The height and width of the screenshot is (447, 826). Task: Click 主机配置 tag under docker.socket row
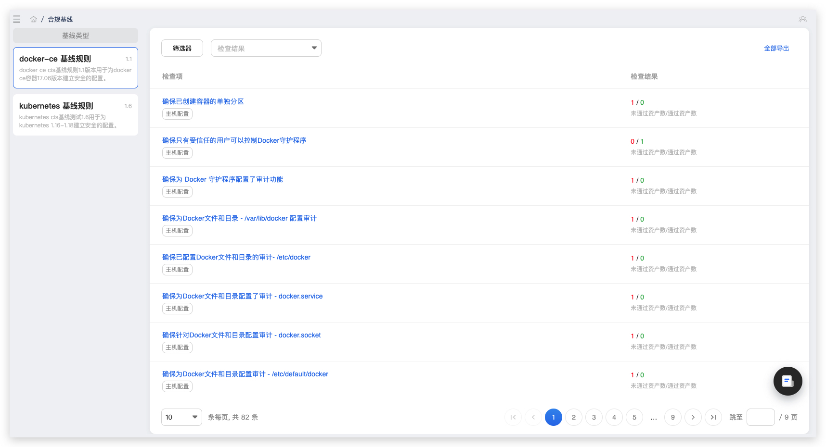[177, 348]
